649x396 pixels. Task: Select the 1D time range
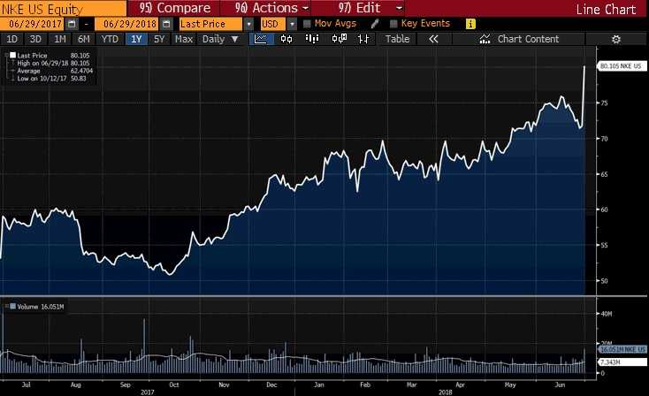coord(12,39)
